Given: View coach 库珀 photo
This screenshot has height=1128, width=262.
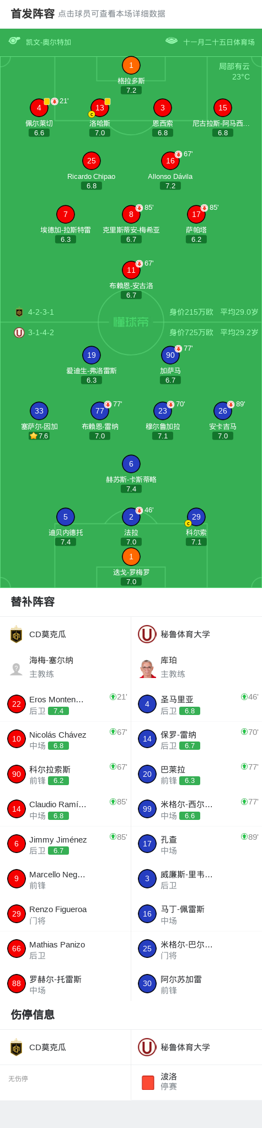Looking at the screenshot, I should pyautogui.click(x=147, y=668).
